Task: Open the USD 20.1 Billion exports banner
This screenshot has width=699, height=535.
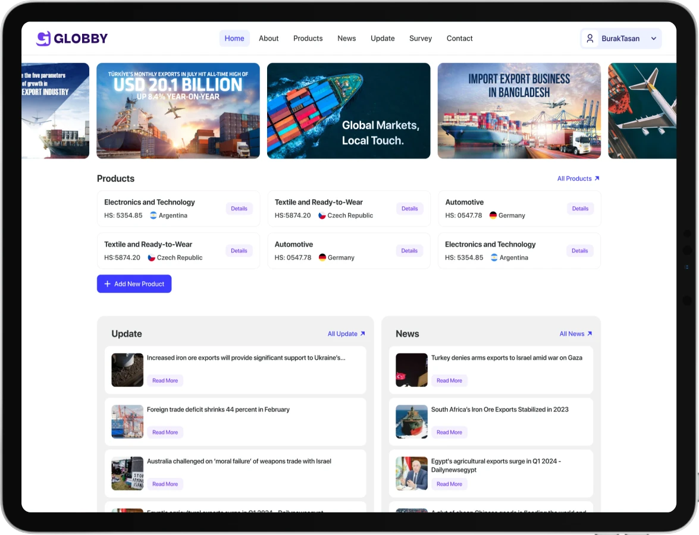Action: point(178,111)
